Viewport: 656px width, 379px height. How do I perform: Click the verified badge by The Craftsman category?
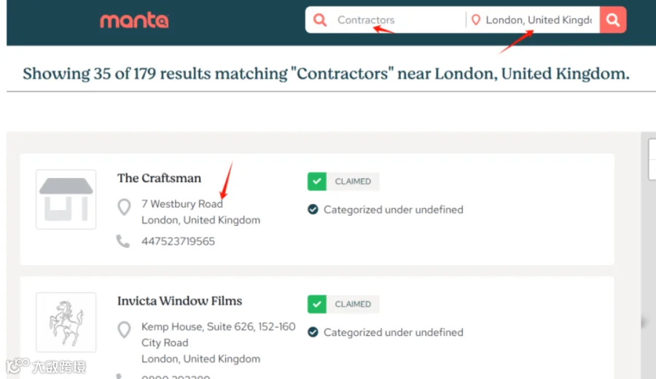(313, 209)
